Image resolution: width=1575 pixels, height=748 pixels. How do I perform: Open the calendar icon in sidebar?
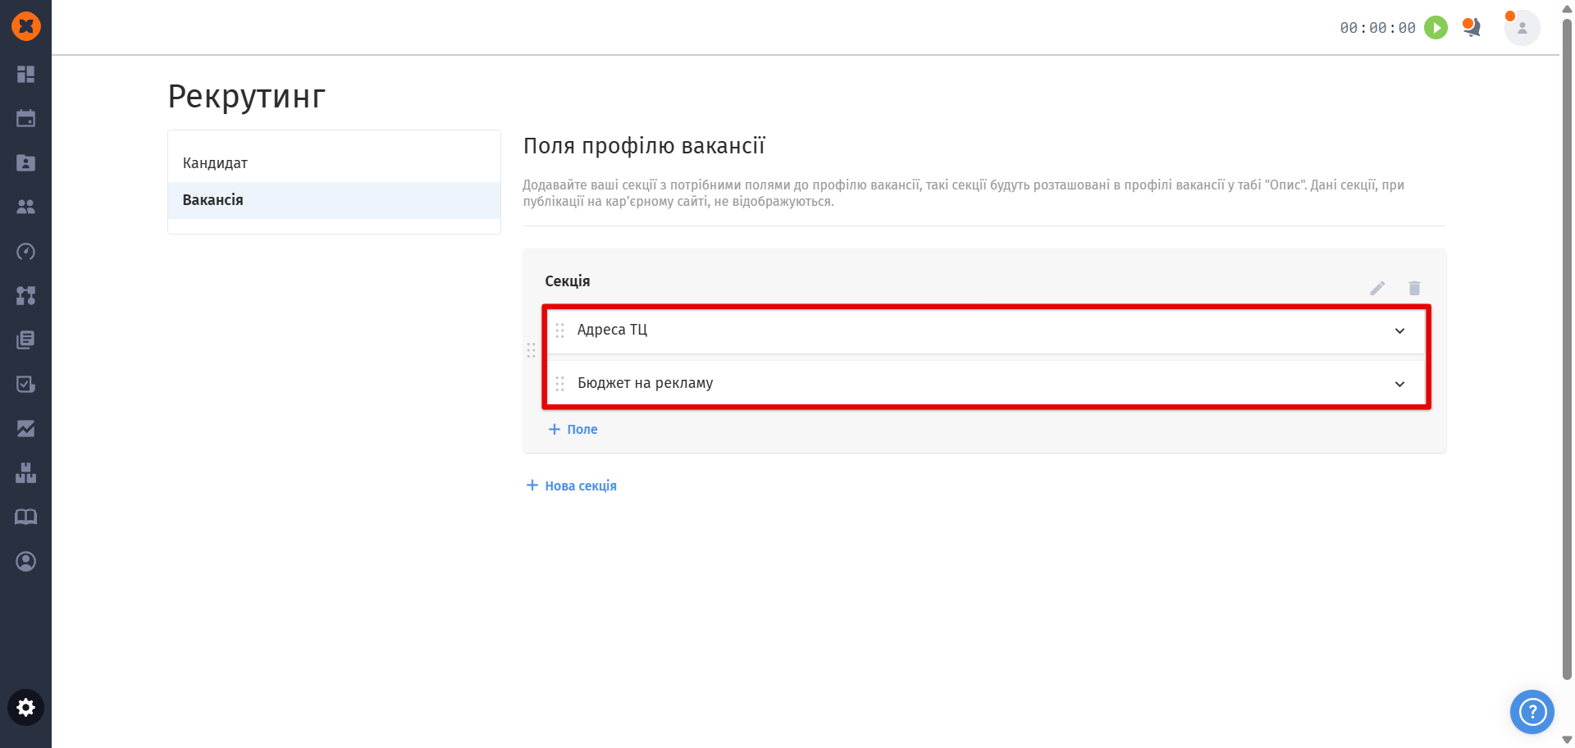(25, 119)
